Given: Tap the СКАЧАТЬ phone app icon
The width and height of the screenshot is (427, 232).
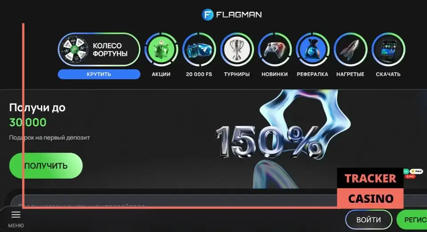Looking at the screenshot, I should click(x=388, y=50).
